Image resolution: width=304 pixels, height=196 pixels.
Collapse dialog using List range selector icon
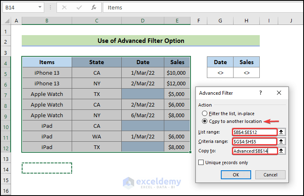[x=281, y=132]
